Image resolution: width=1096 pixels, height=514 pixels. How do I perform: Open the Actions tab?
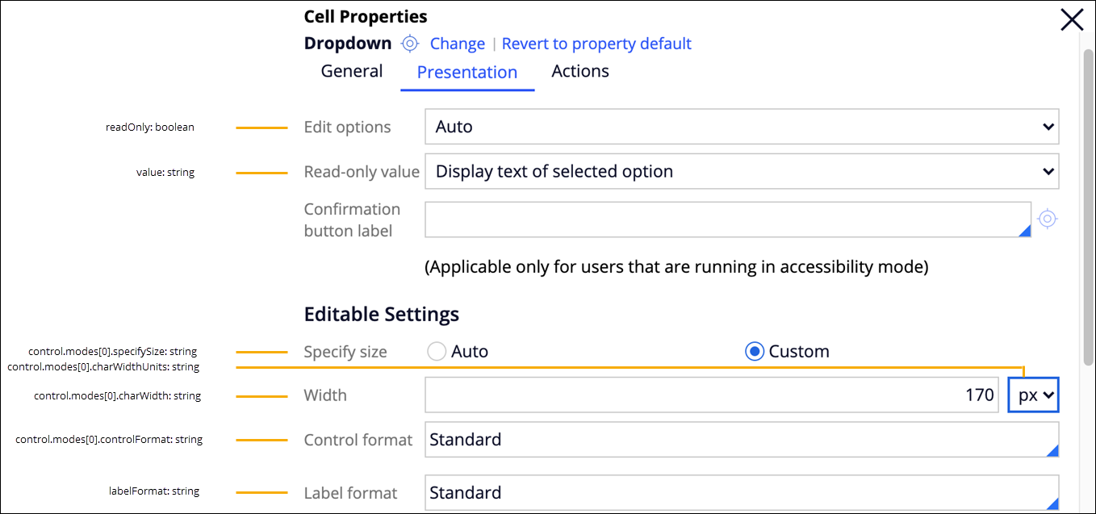(x=579, y=71)
